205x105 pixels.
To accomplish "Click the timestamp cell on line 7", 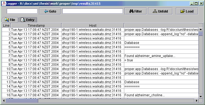I will [36, 56].
